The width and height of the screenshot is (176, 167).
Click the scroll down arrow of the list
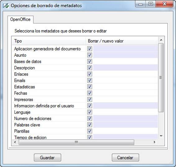tap(161, 136)
